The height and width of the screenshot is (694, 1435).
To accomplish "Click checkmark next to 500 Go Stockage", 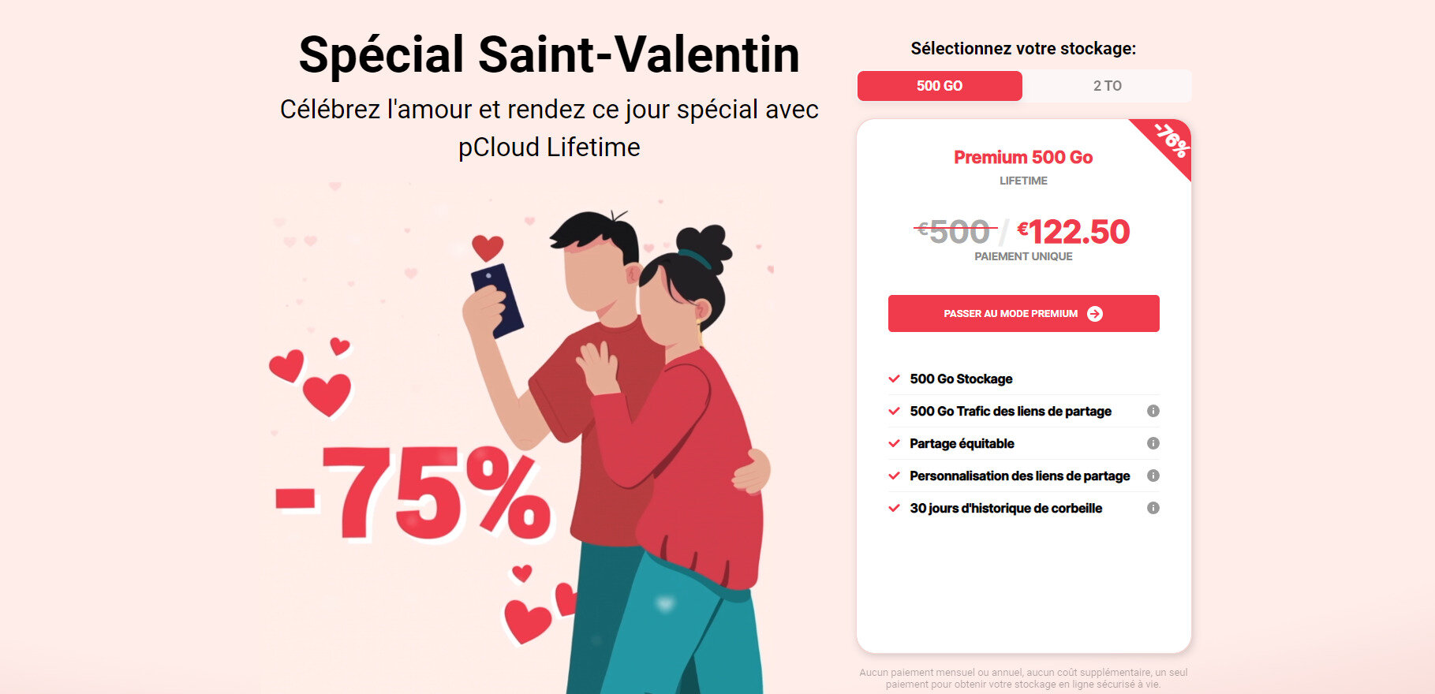I will click(x=895, y=379).
